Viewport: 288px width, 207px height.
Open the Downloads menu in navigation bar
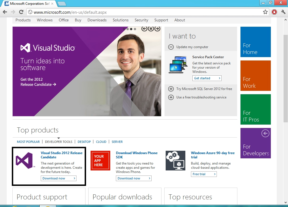tap(97, 20)
